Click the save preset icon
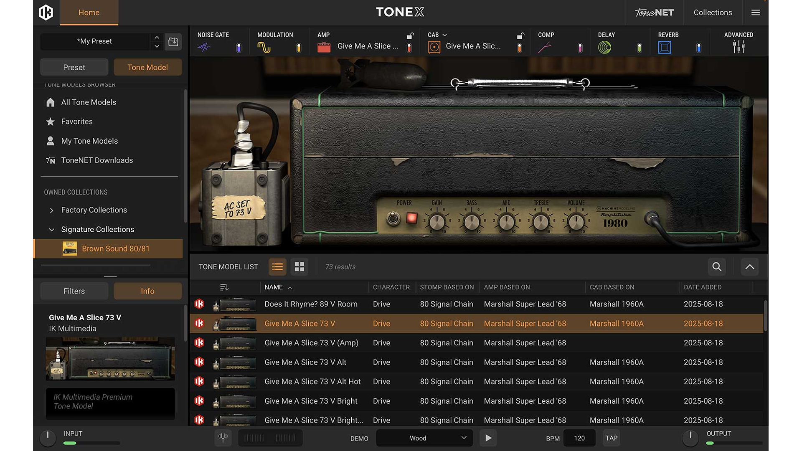This screenshot has height=451, width=802. pyautogui.click(x=173, y=41)
